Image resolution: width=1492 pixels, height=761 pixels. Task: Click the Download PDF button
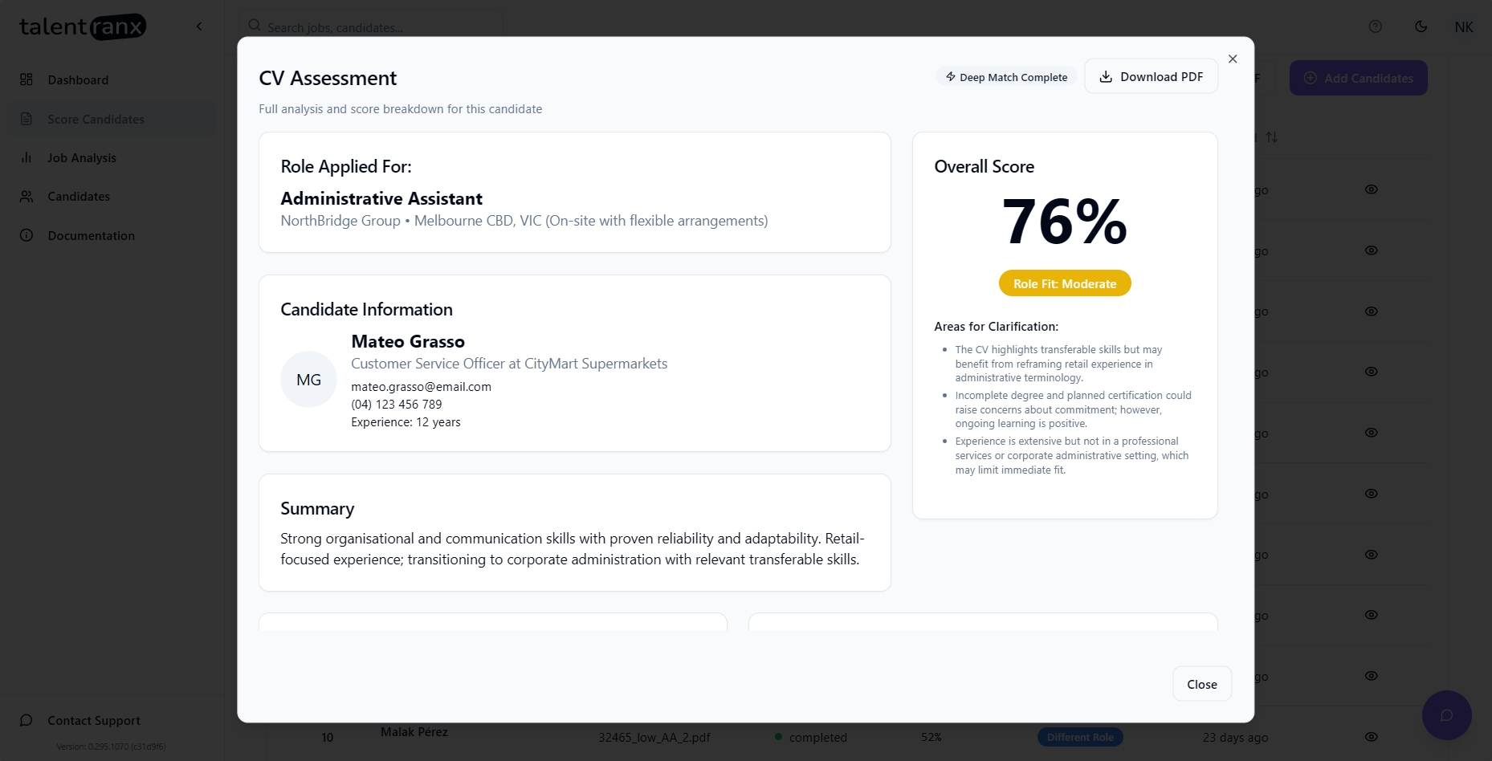click(x=1151, y=77)
